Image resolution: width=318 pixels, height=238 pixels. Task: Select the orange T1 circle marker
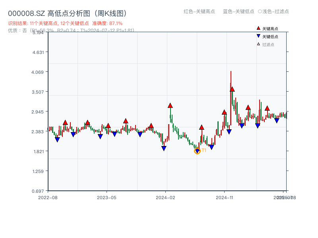coord(197,151)
